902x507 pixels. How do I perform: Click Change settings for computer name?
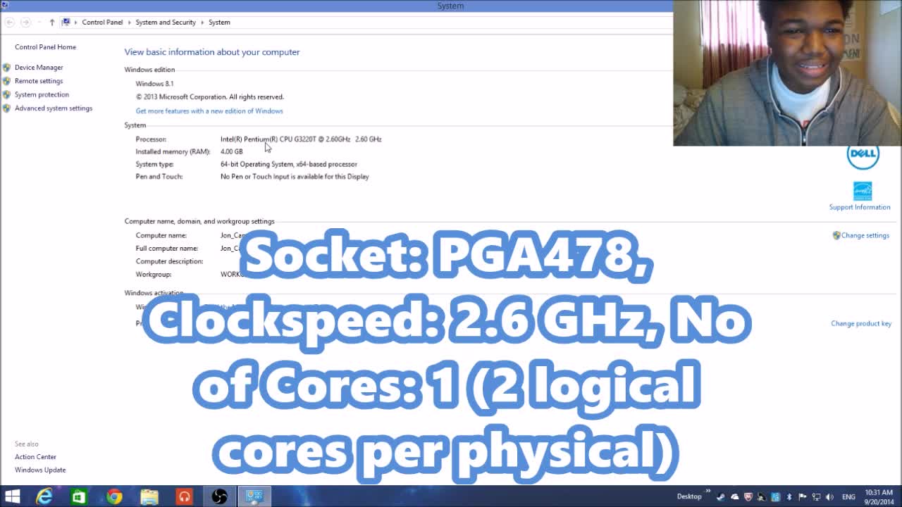[865, 236]
